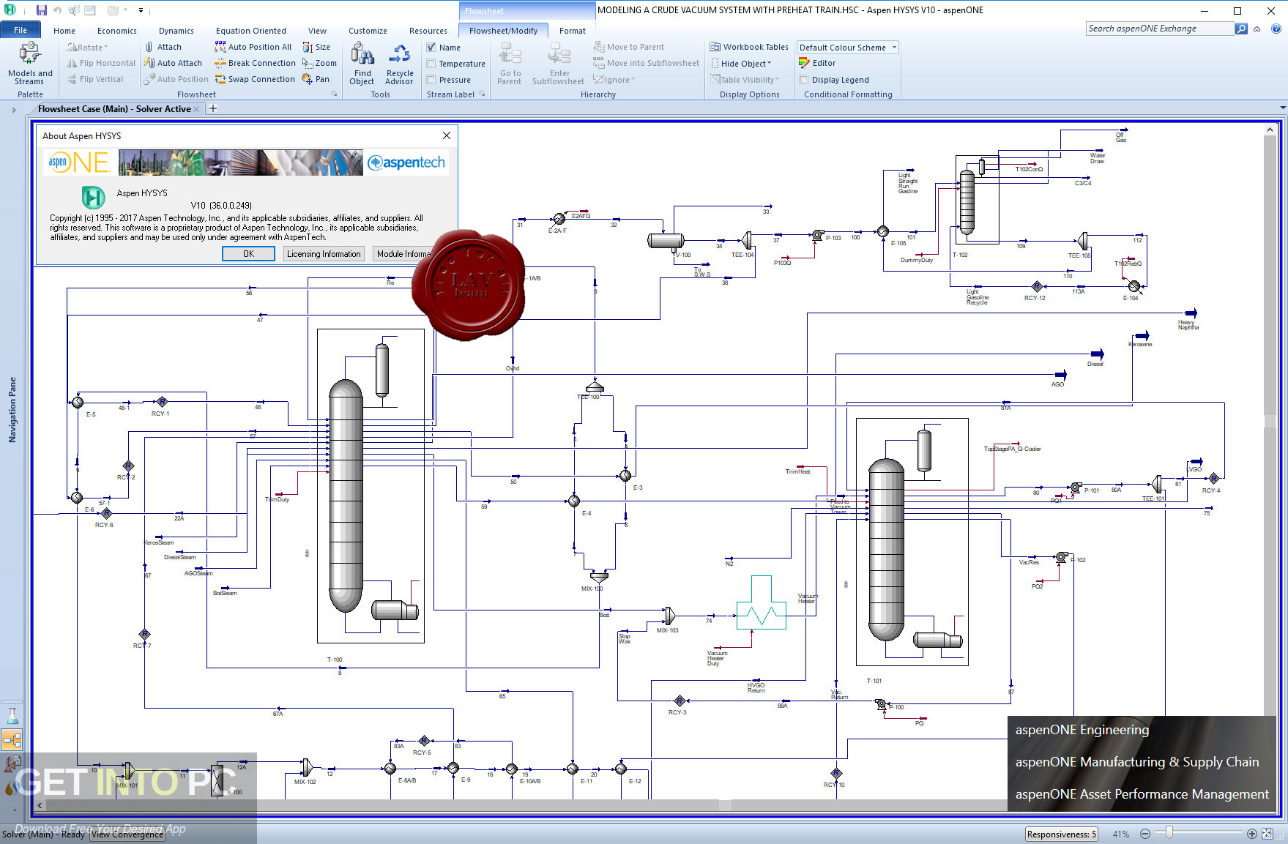Image resolution: width=1288 pixels, height=844 pixels.
Task: Select the T-101 vacuum tower on flowsheet
Action: (886, 549)
